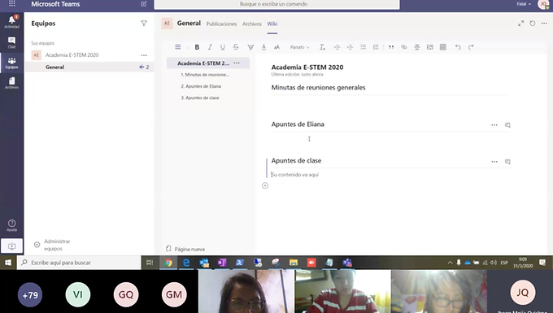Open options for Academia E-STEM wiki page
This screenshot has height=313, width=553.
(x=237, y=63)
